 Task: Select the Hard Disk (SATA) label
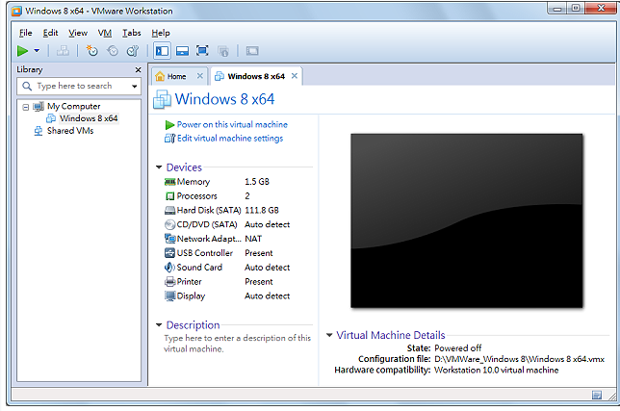pyautogui.click(x=209, y=210)
